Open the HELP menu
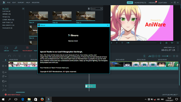The height and width of the screenshot is (102, 181). [28, 3]
